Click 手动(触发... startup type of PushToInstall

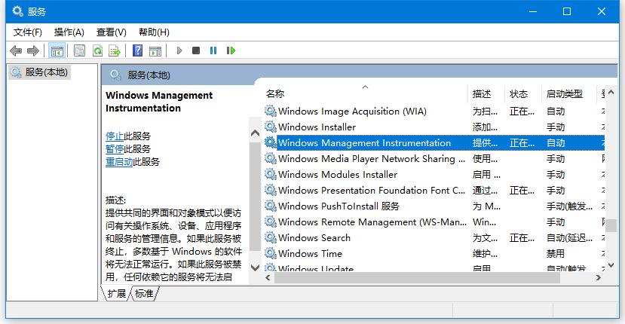coord(569,206)
